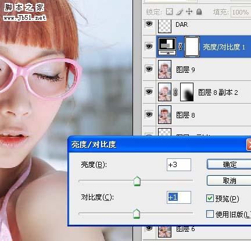This screenshot has height=241, width=251.
Task: Select the 图层 9 thumbnail
Action: [164, 69]
